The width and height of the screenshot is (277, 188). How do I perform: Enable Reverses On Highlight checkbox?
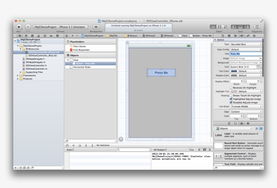pyautogui.click(x=231, y=88)
